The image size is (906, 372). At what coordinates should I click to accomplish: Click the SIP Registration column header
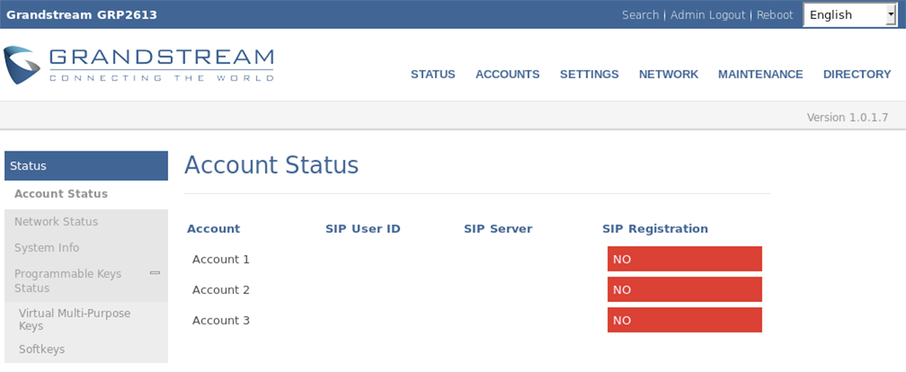point(655,229)
